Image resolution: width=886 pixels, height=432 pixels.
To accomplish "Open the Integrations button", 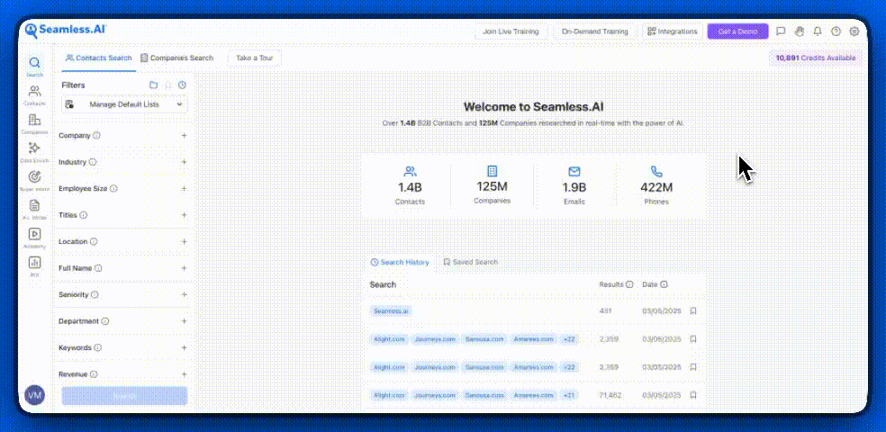I will (673, 31).
